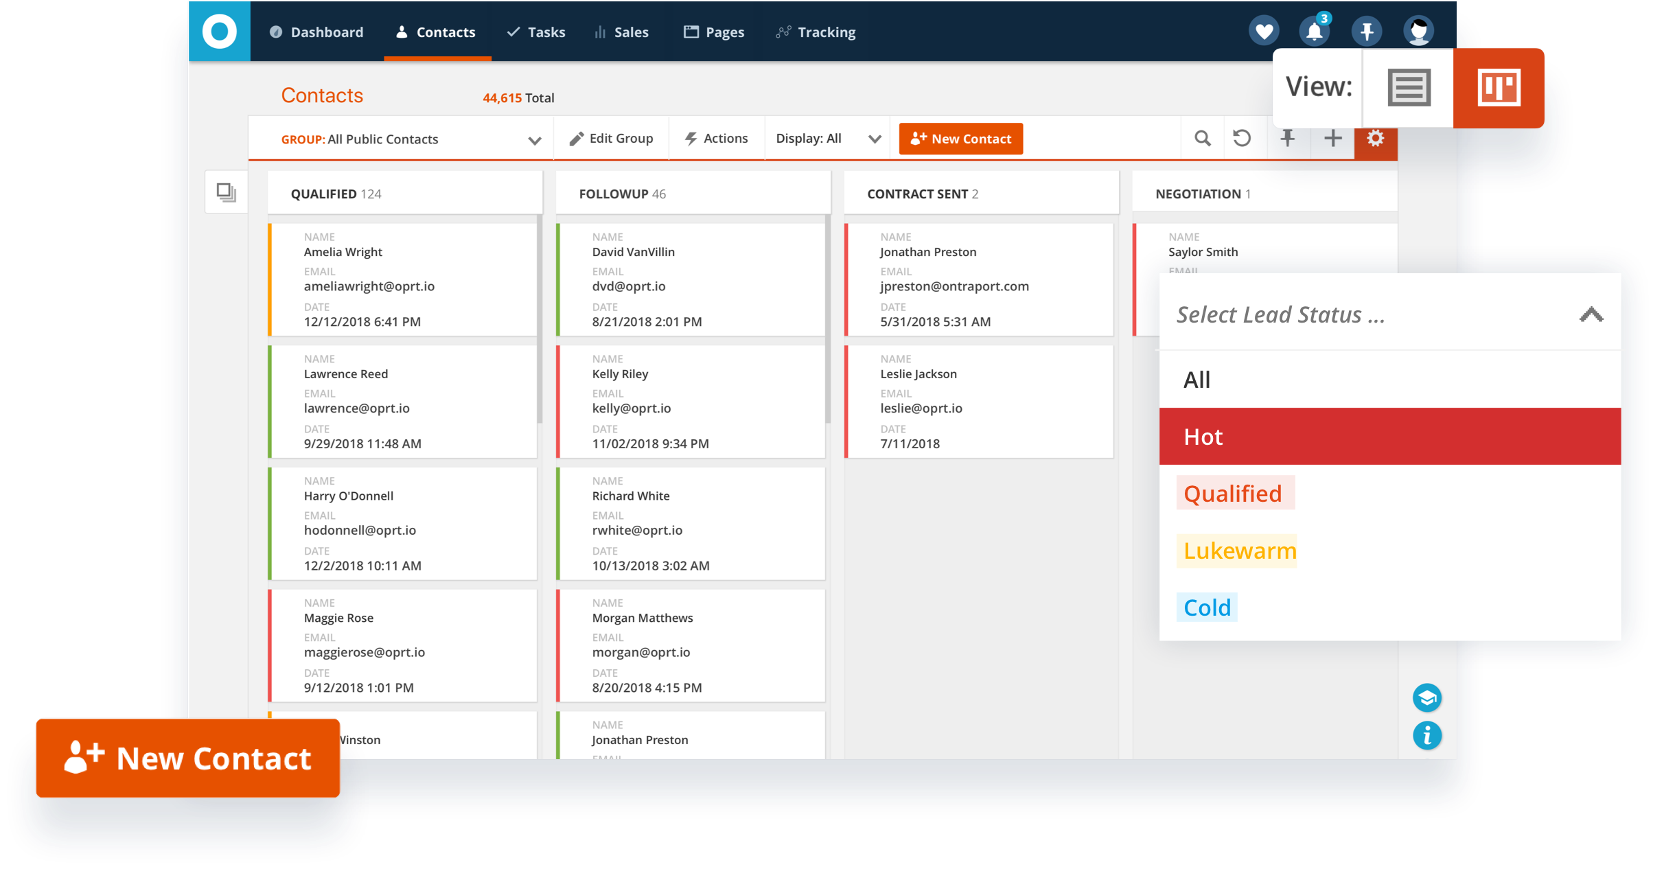This screenshot has height=869, width=1653.
Task: Click the add new column plus icon
Action: coord(1334,139)
